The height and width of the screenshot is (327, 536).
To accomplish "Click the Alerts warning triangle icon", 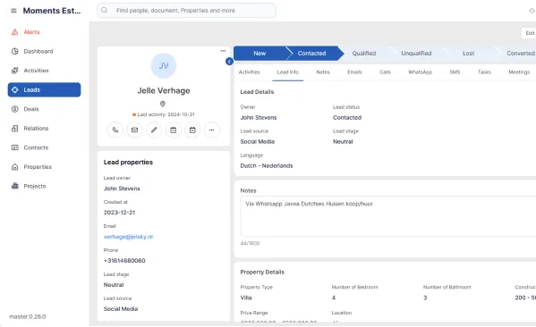I will 14,32.
